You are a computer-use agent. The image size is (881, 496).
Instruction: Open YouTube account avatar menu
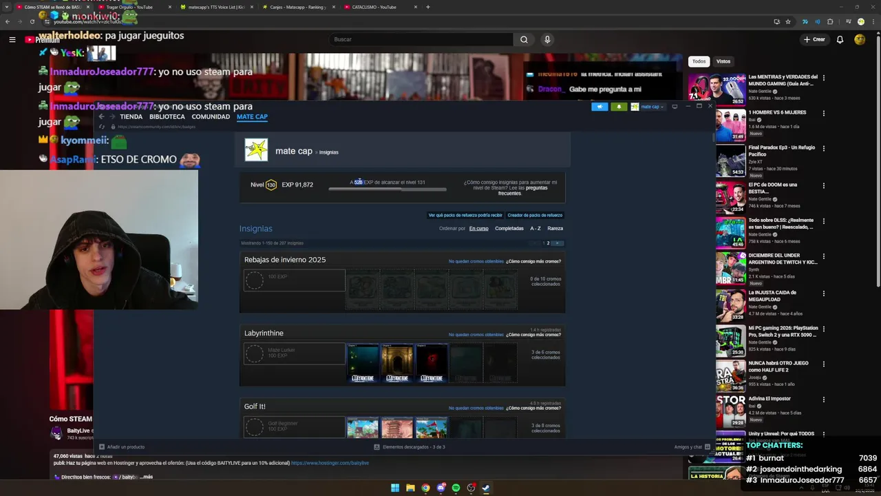pyautogui.click(x=860, y=39)
